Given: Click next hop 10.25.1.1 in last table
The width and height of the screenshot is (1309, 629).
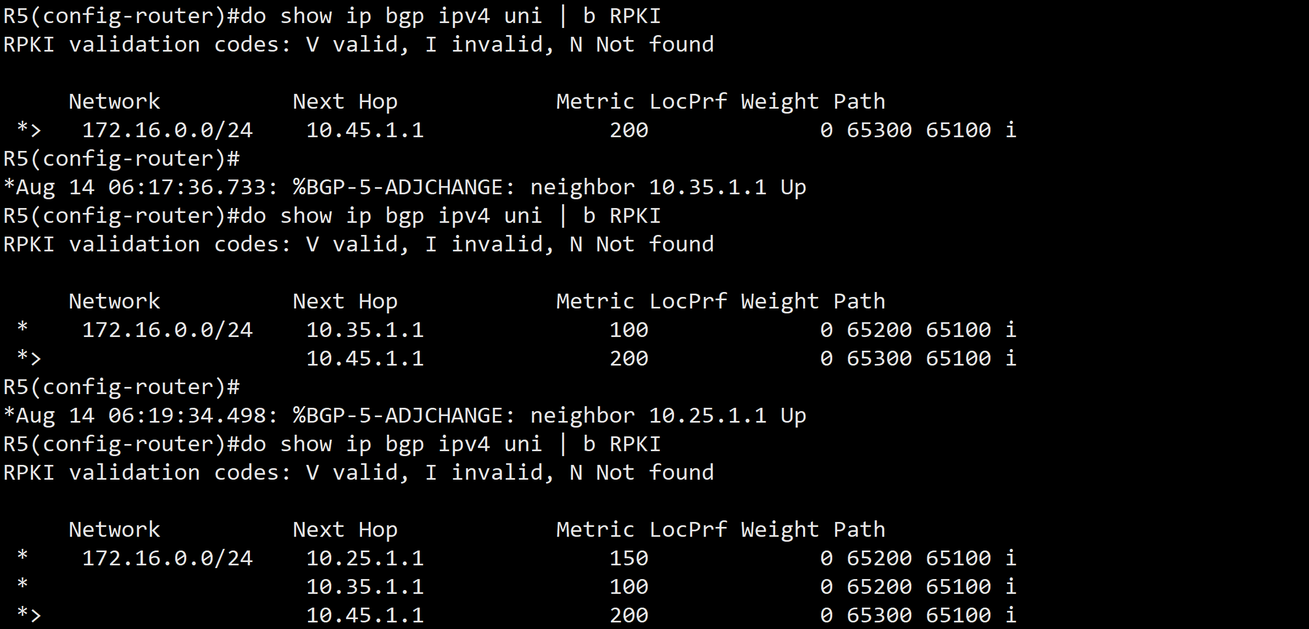Looking at the screenshot, I should tap(365, 559).
